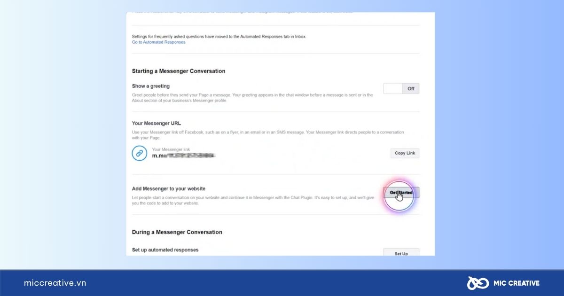Image resolution: width=564 pixels, height=296 pixels.
Task: Turn on the Show a greeting toggle
Action: click(x=401, y=88)
